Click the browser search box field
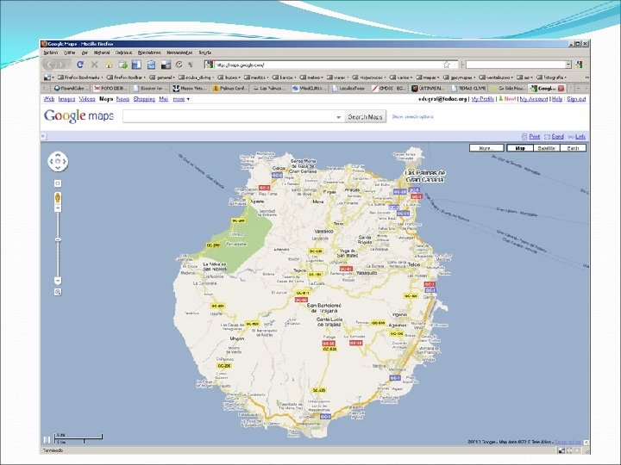This screenshot has width=621, height=465. pos(516,65)
